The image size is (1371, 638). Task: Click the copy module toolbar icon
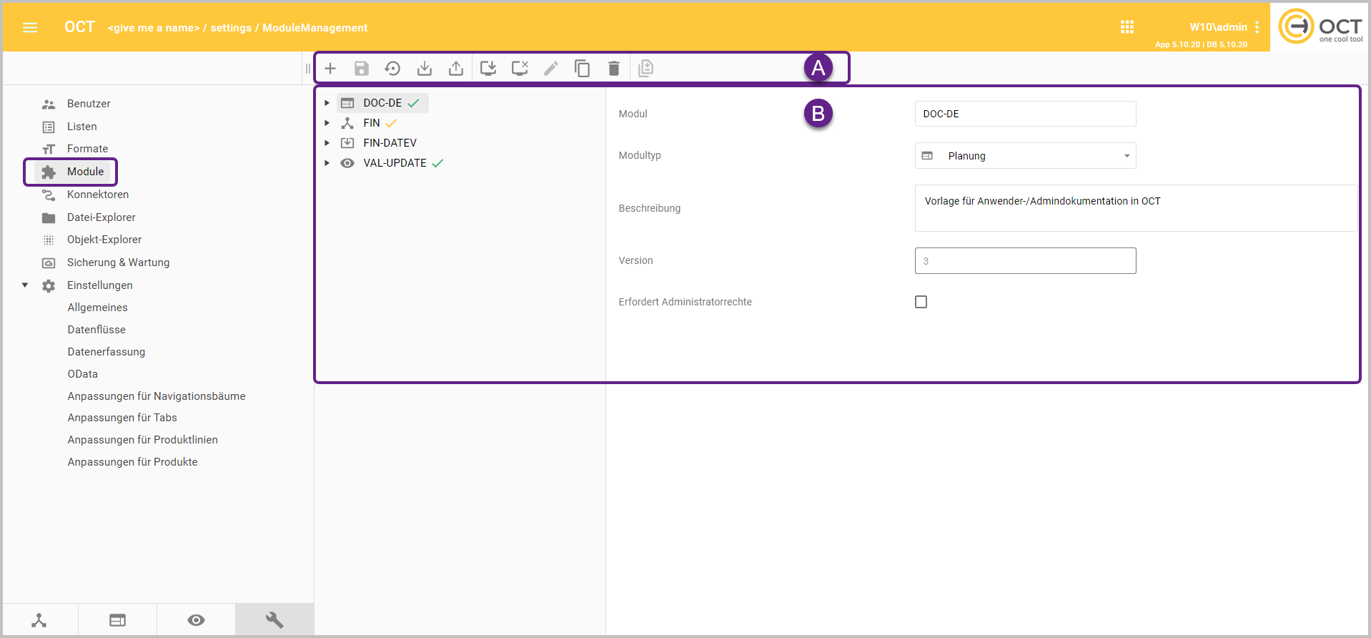[x=583, y=69]
